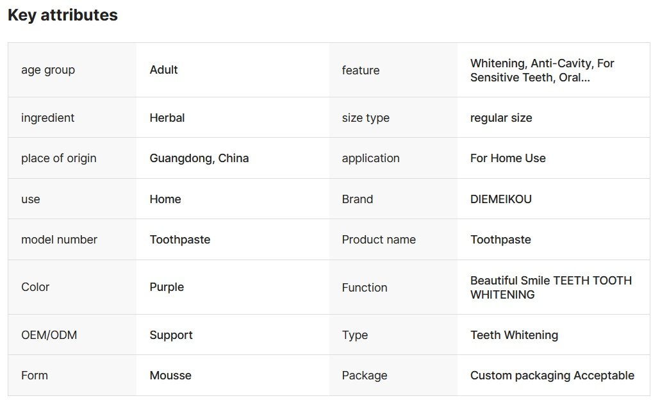Select the Product name label
Screen dimensions: 660x405
pos(379,240)
